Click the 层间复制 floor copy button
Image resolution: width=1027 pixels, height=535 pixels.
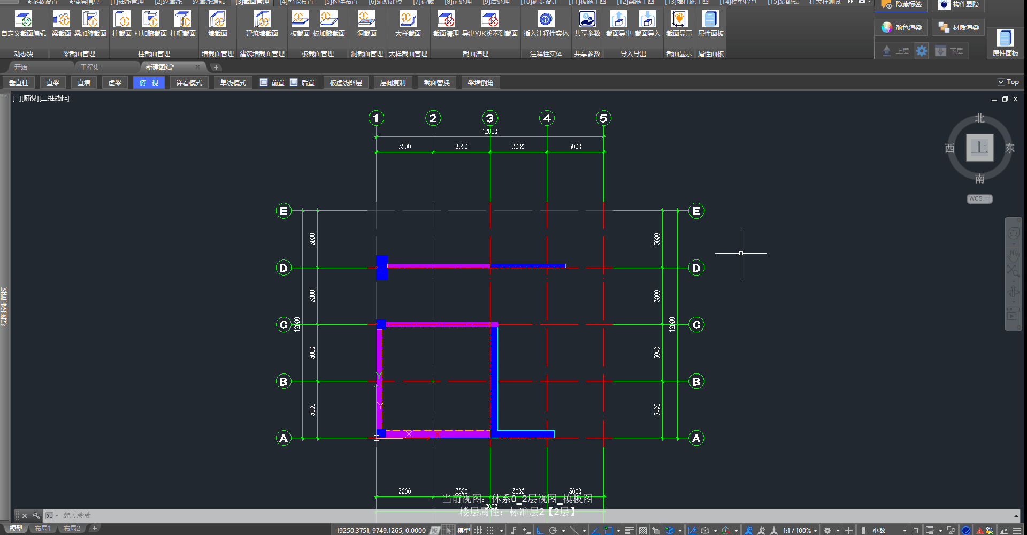[x=393, y=82]
